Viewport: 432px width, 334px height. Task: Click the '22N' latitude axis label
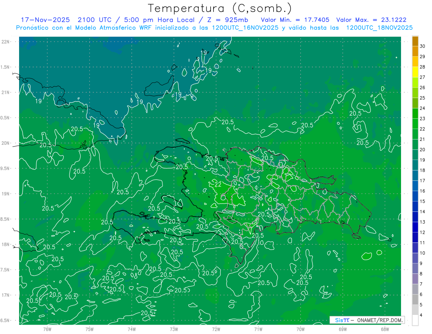tap(5, 41)
